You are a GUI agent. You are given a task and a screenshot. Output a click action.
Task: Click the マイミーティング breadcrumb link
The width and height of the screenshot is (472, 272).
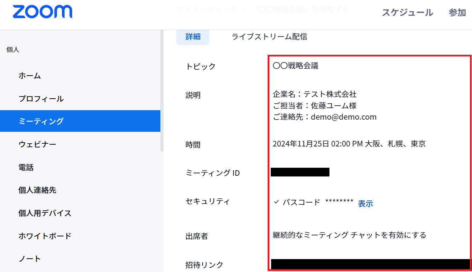206,9
